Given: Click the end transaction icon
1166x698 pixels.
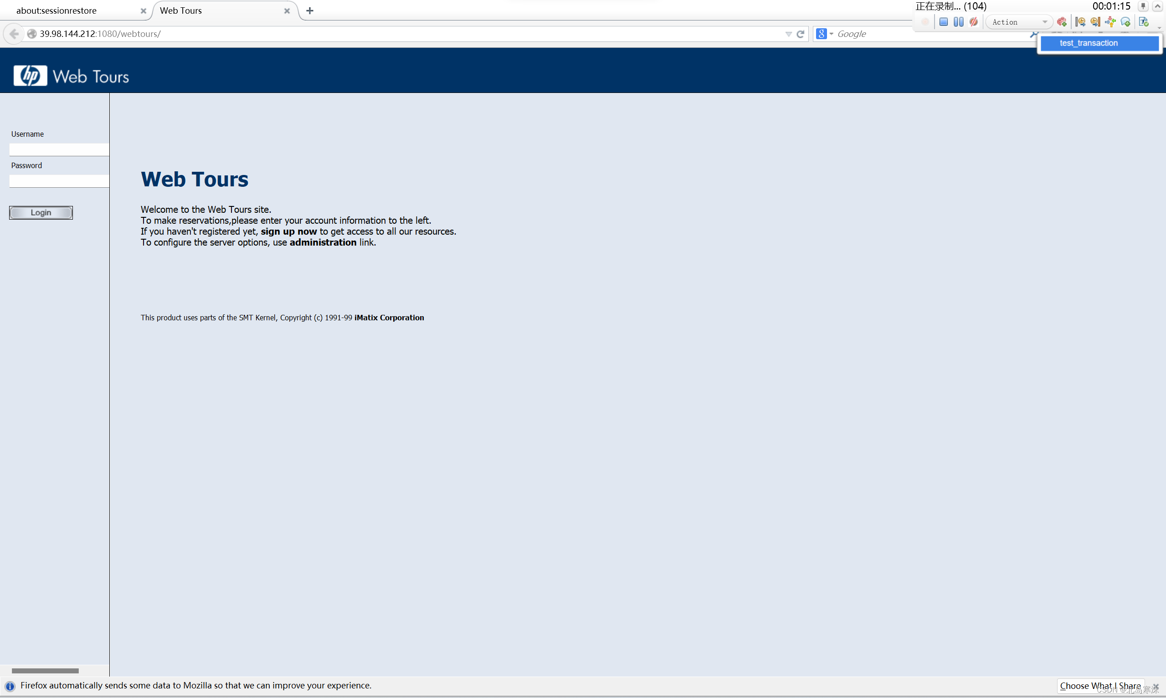Looking at the screenshot, I should 1095,22.
